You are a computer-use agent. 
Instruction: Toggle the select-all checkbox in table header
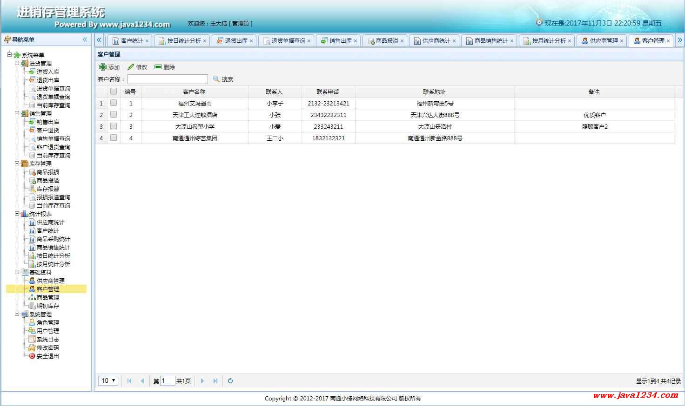click(114, 91)
